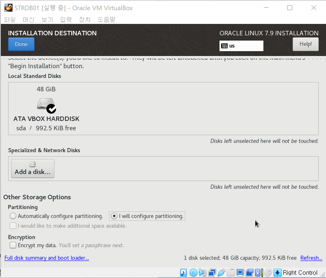This screenshot has height=278, width=326.
Task: Open the 장치 menu
Action: [x=85, y=19]
